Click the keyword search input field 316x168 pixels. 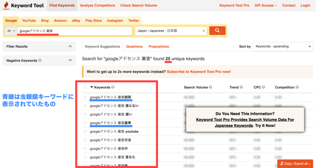(75, 31)
